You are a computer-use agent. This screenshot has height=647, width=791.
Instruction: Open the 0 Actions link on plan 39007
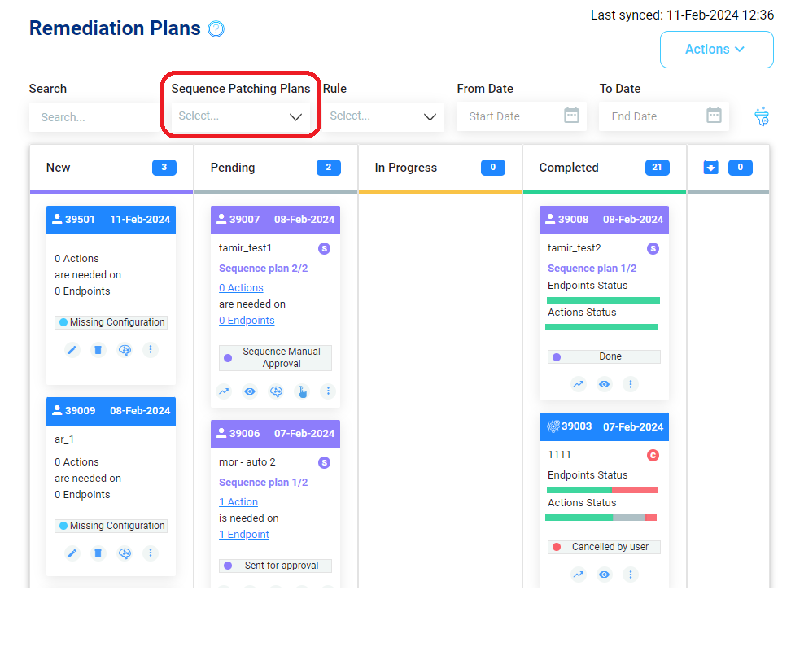241,287
